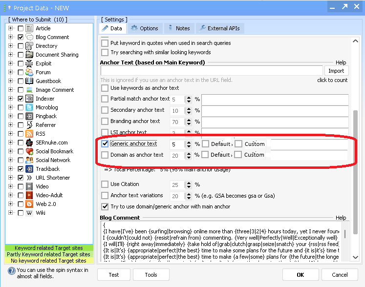Screen dimensions: 365x287
Task: Click the Blog Comment speech bubble icon
Action: pyautogui.click(x=29, y=37)
